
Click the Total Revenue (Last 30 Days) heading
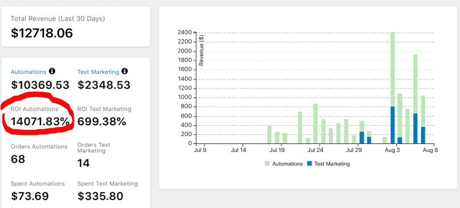click(x=58, y=19)
